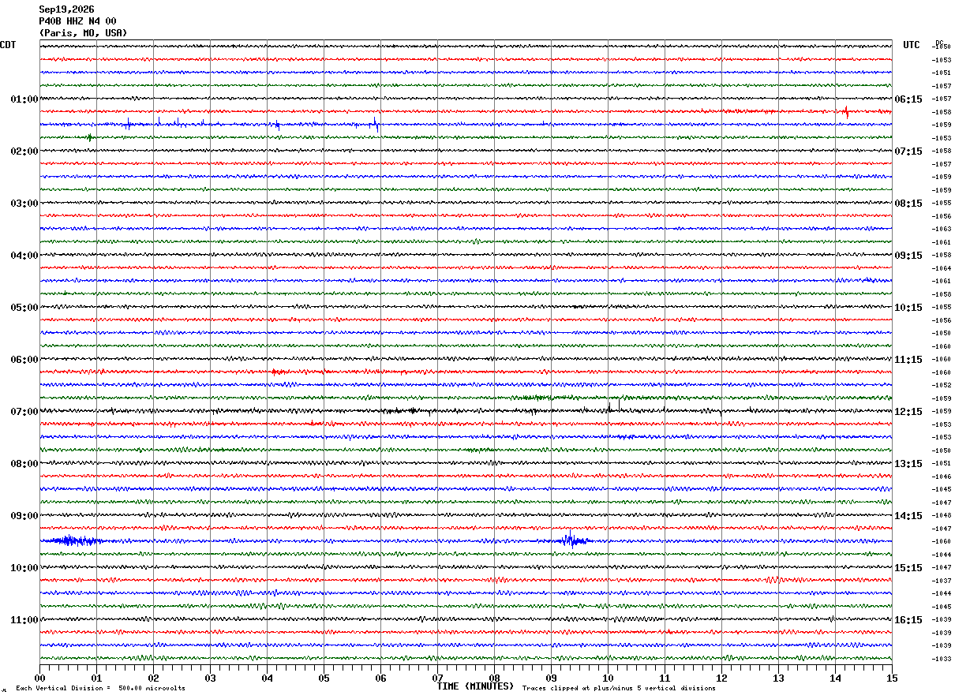Click the Sep19,2026 date header
The height and width of the screenshot is (699, 955).
[x=66, y=9]
